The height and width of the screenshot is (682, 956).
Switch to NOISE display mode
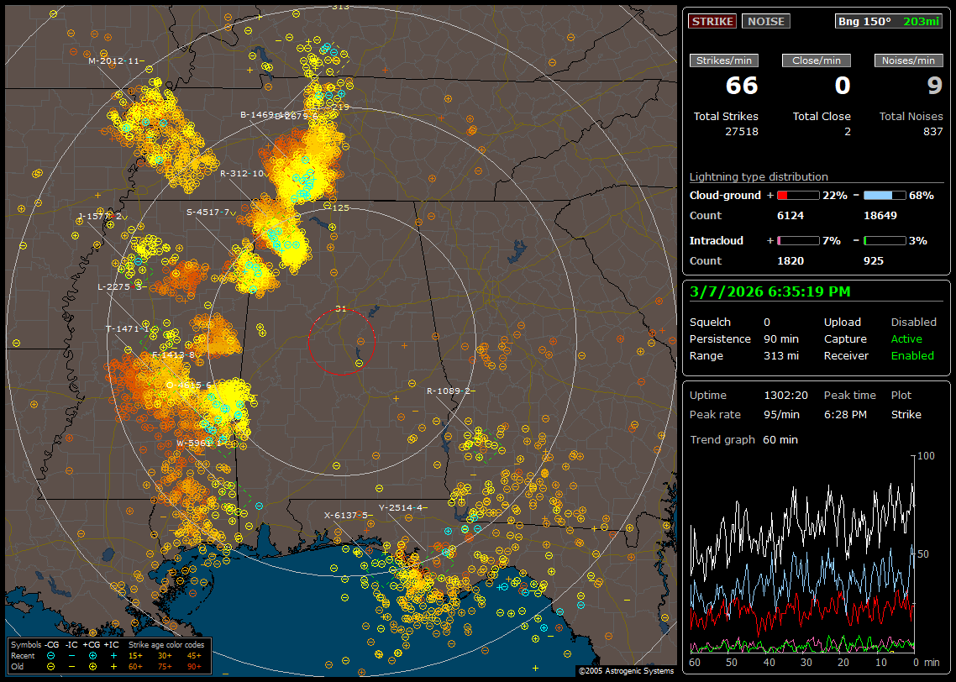click(x=765, y=21)
